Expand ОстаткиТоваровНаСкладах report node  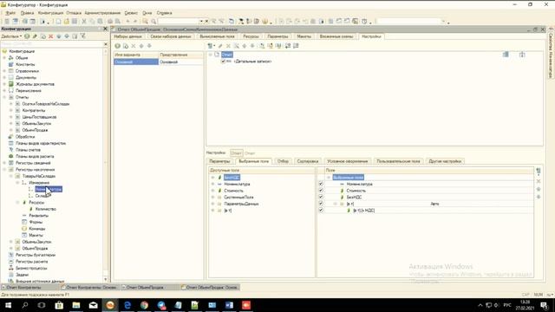(x=11, y=104)
